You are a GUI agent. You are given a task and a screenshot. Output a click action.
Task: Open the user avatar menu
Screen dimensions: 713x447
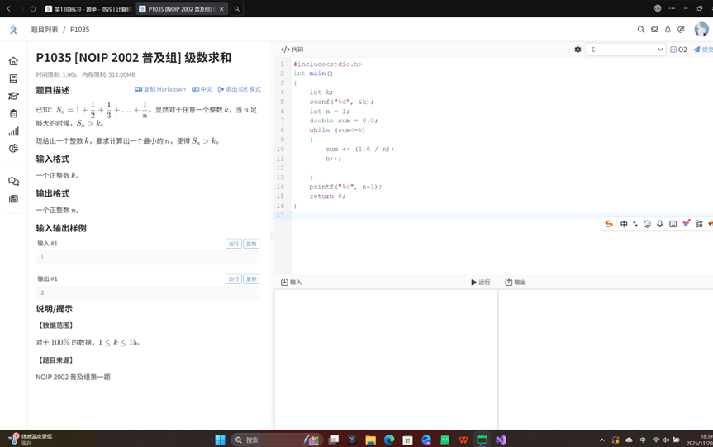pyautogui.click(x=701, y=30)
